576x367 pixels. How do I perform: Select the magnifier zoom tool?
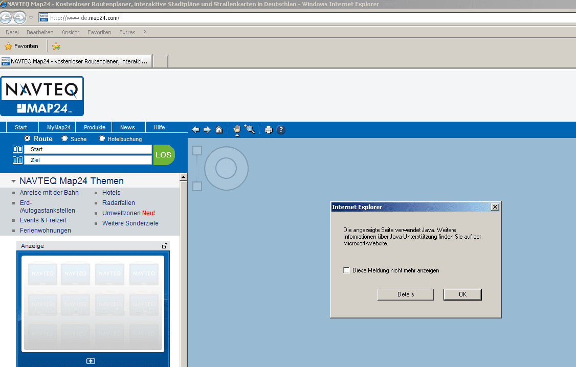coord(250,129)
